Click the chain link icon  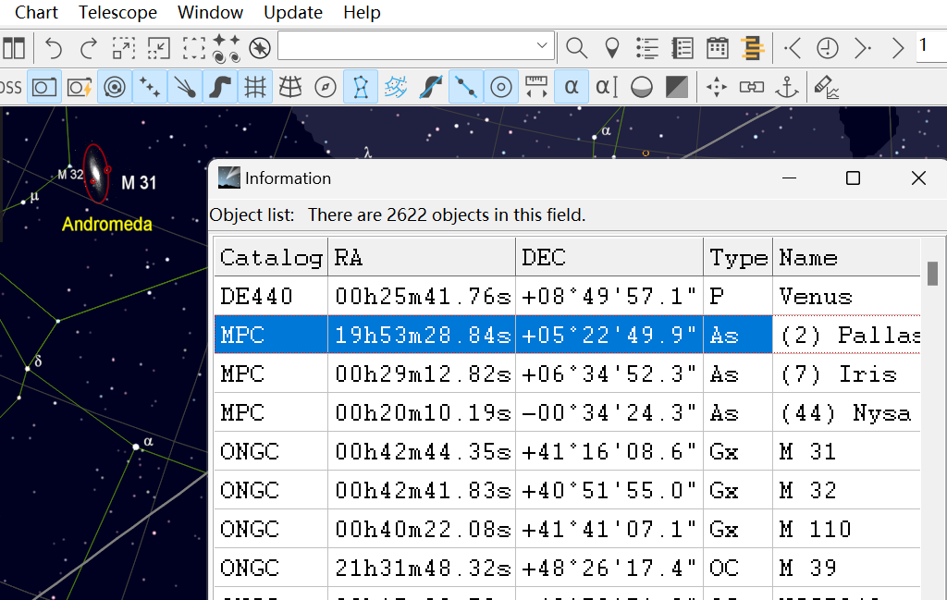(751, 88)
